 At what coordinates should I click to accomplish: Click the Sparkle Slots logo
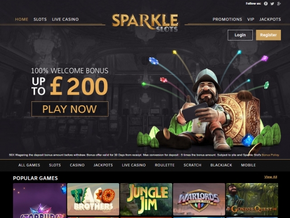point(145,23)
